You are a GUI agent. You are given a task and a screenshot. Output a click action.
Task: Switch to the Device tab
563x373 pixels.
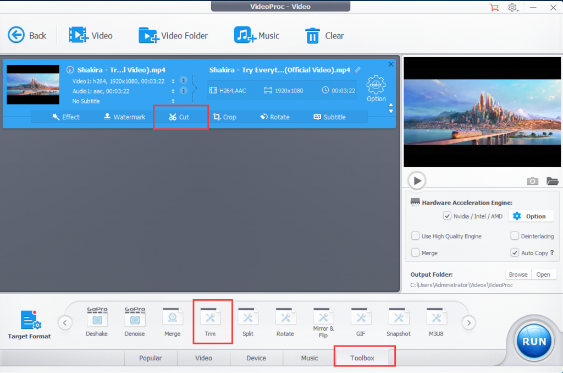tap(256, 358)
